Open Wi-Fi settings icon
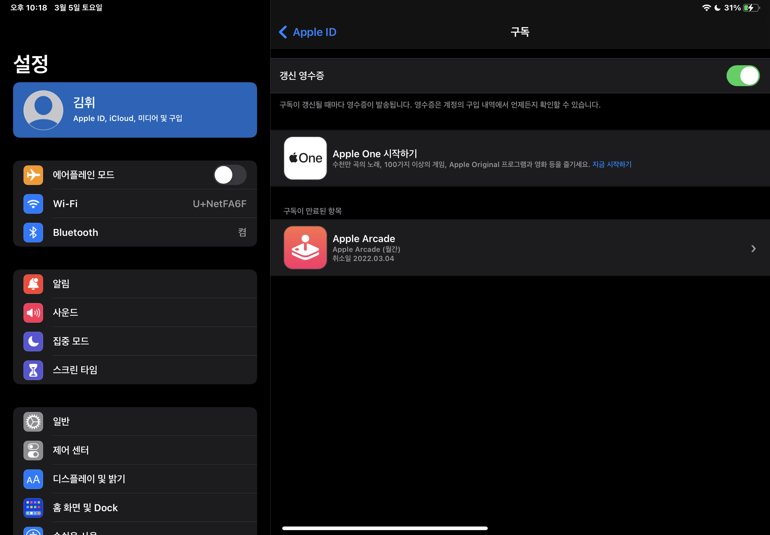This screenshot has width=770, height=535. click(x=33, y=204)
